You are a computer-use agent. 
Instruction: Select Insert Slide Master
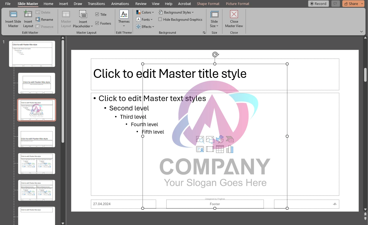[13, 18]
